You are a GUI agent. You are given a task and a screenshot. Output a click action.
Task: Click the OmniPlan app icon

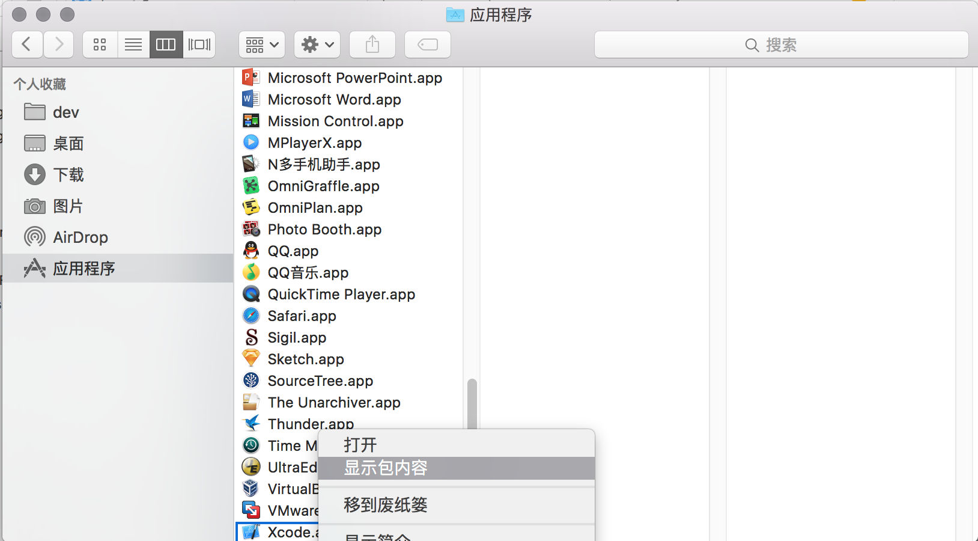(251, 207)
